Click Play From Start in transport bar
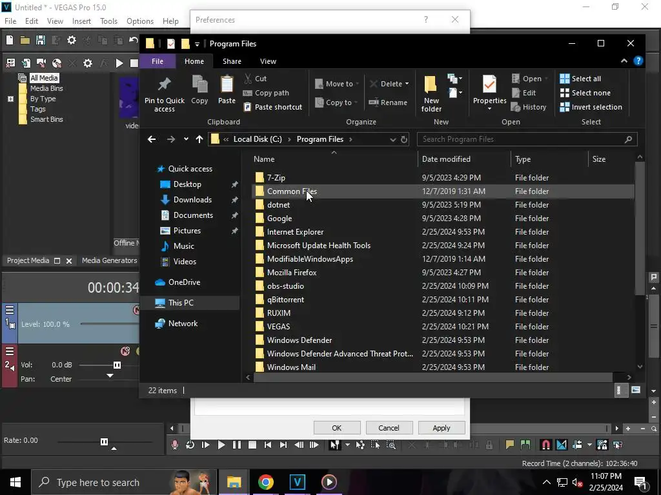 click(x=206, y=445)
